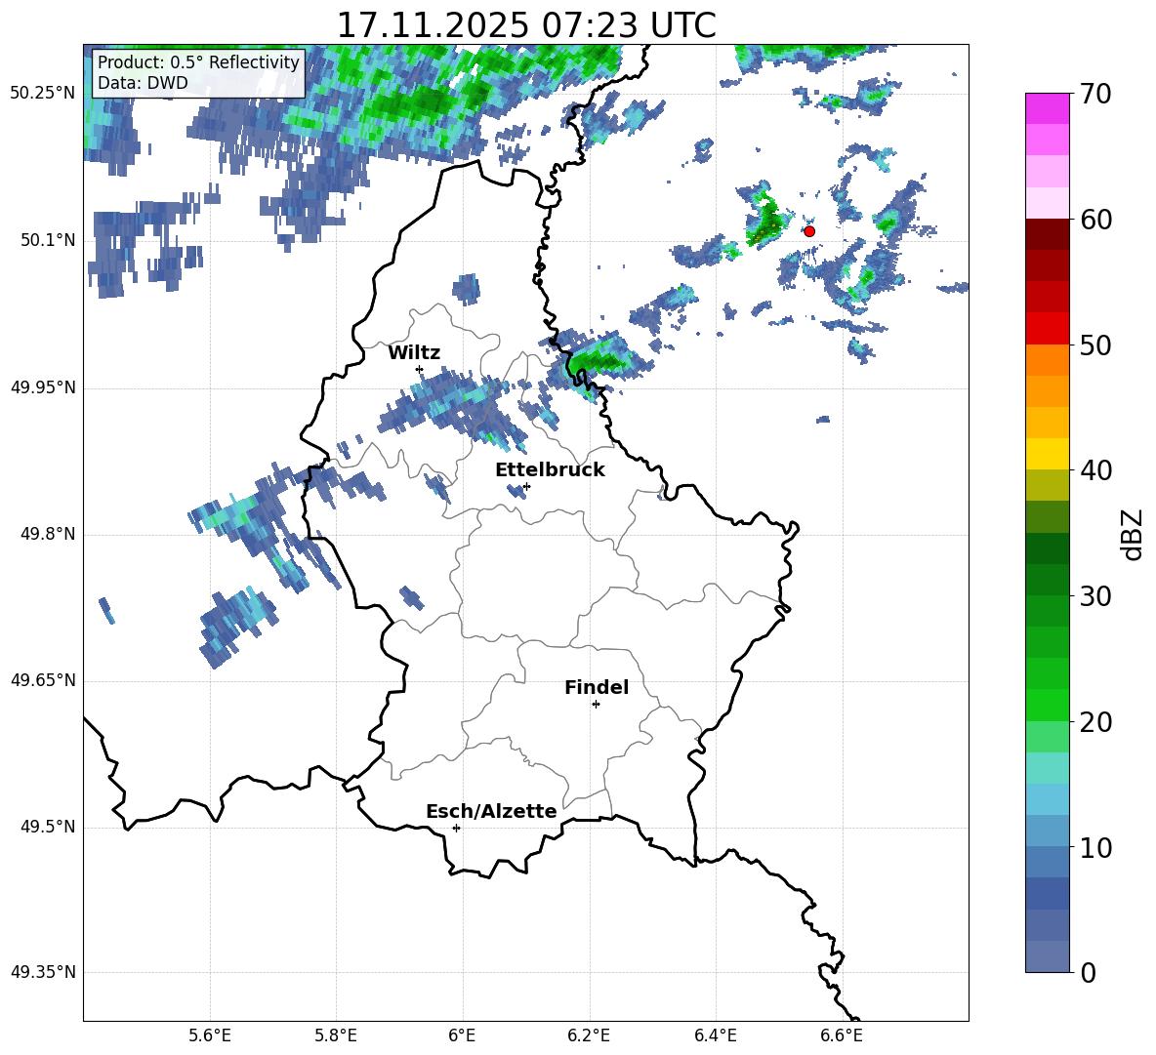1156x1055 pixels.
Task: Click the orange colorbar segment below 50
Action: [1047, 360]
